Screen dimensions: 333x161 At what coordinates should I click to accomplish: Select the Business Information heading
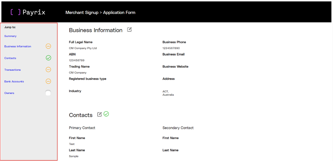click(96, 30)
